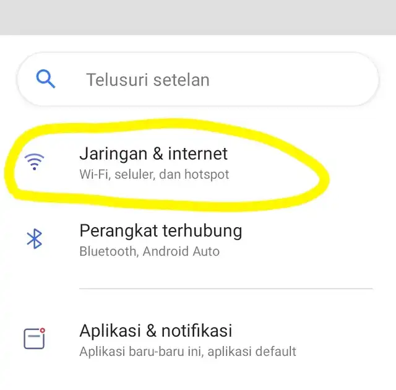This screenshot has height=390, width=396.
Task: Click the word terhubung in Perangkat title
Action: click(202, 231)
